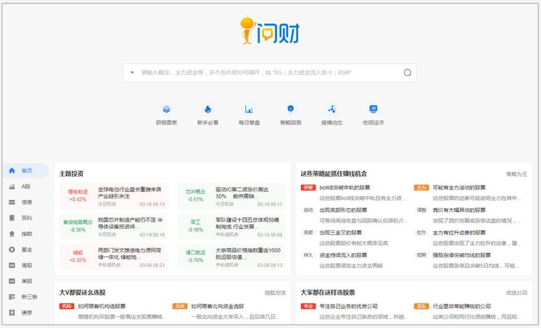Open the search box dropdown arrow
Viewport: 541px width, 328px height.
tap(132, 73)
